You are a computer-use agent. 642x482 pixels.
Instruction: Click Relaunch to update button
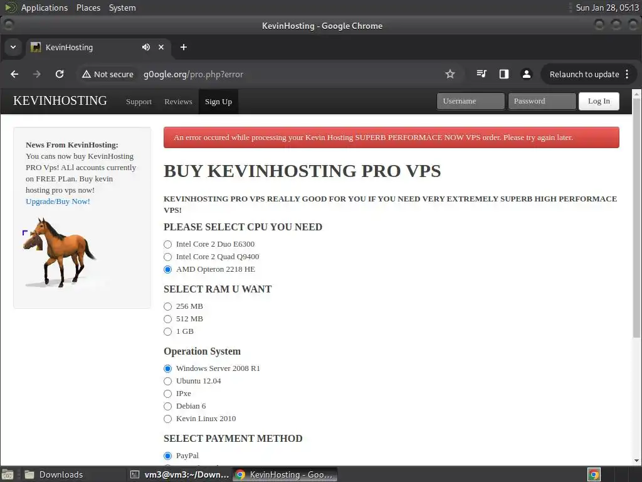584,74
